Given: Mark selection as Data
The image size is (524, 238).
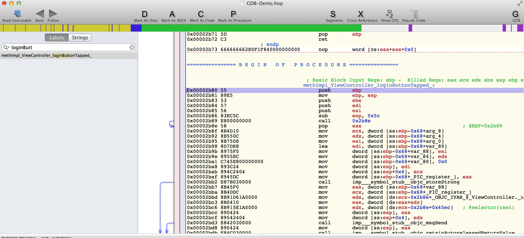Looking at the screenshot, I should (145, 14).
